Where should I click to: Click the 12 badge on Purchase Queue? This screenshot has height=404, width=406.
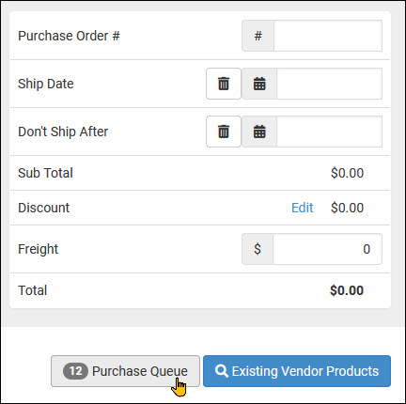click(x=75, y=371)
